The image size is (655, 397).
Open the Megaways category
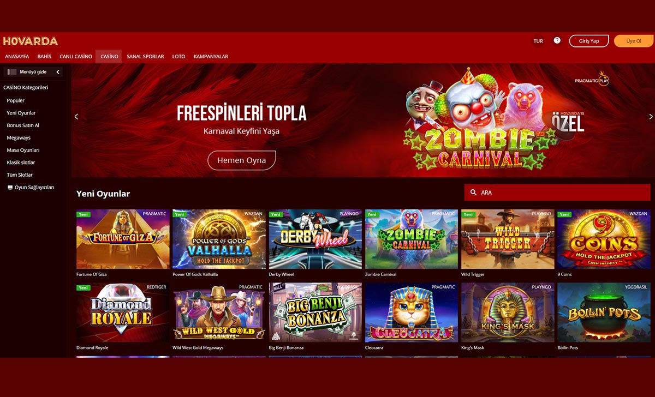pyautogui.click(x=19, y=138)
